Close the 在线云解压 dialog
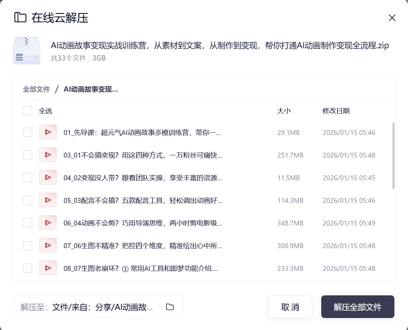 [392, 18]
